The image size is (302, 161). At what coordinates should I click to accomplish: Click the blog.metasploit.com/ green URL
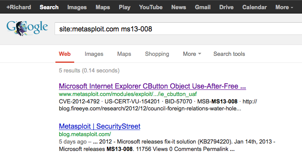click(85, 134)
